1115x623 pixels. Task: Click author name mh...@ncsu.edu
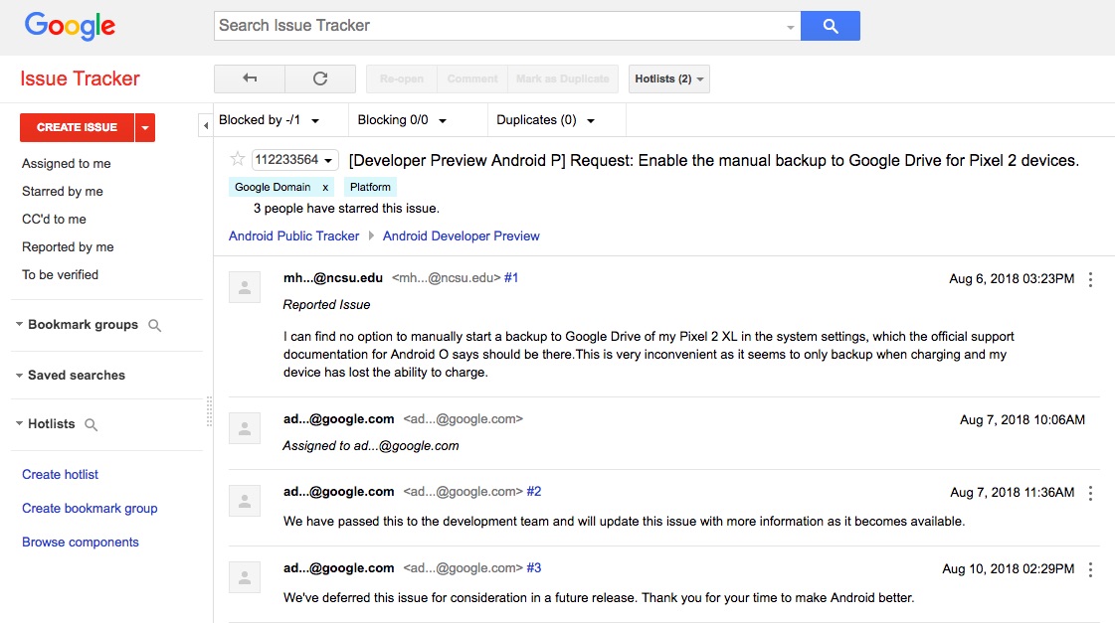click(x=333, y=278)
